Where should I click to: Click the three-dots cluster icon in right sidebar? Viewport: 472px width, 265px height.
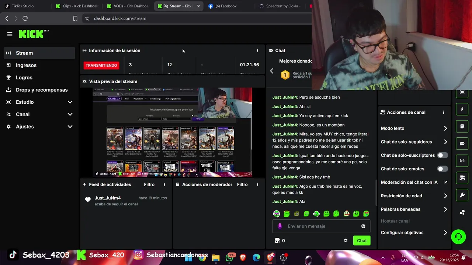click(x=462, y=212)
